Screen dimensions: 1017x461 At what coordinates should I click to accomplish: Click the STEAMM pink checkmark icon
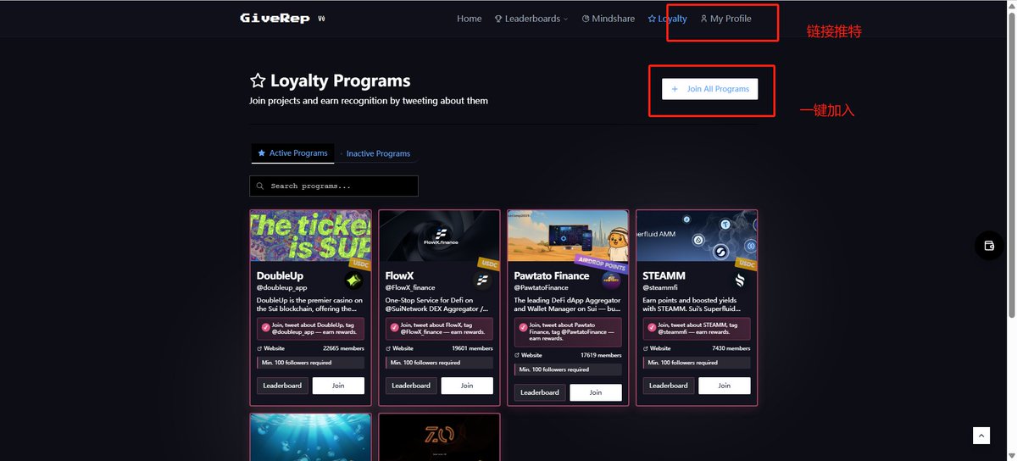pyautogui.click(x=652, y=328)
